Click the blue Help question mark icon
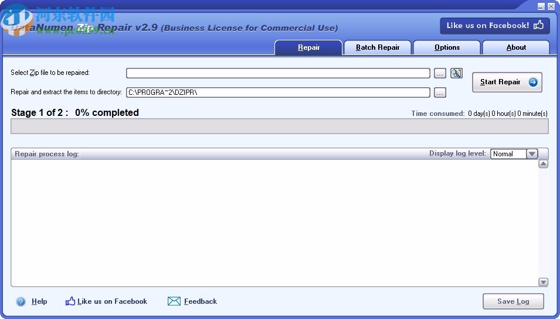Viewport: 560px width, 319px height. click(x=21, y=301)
